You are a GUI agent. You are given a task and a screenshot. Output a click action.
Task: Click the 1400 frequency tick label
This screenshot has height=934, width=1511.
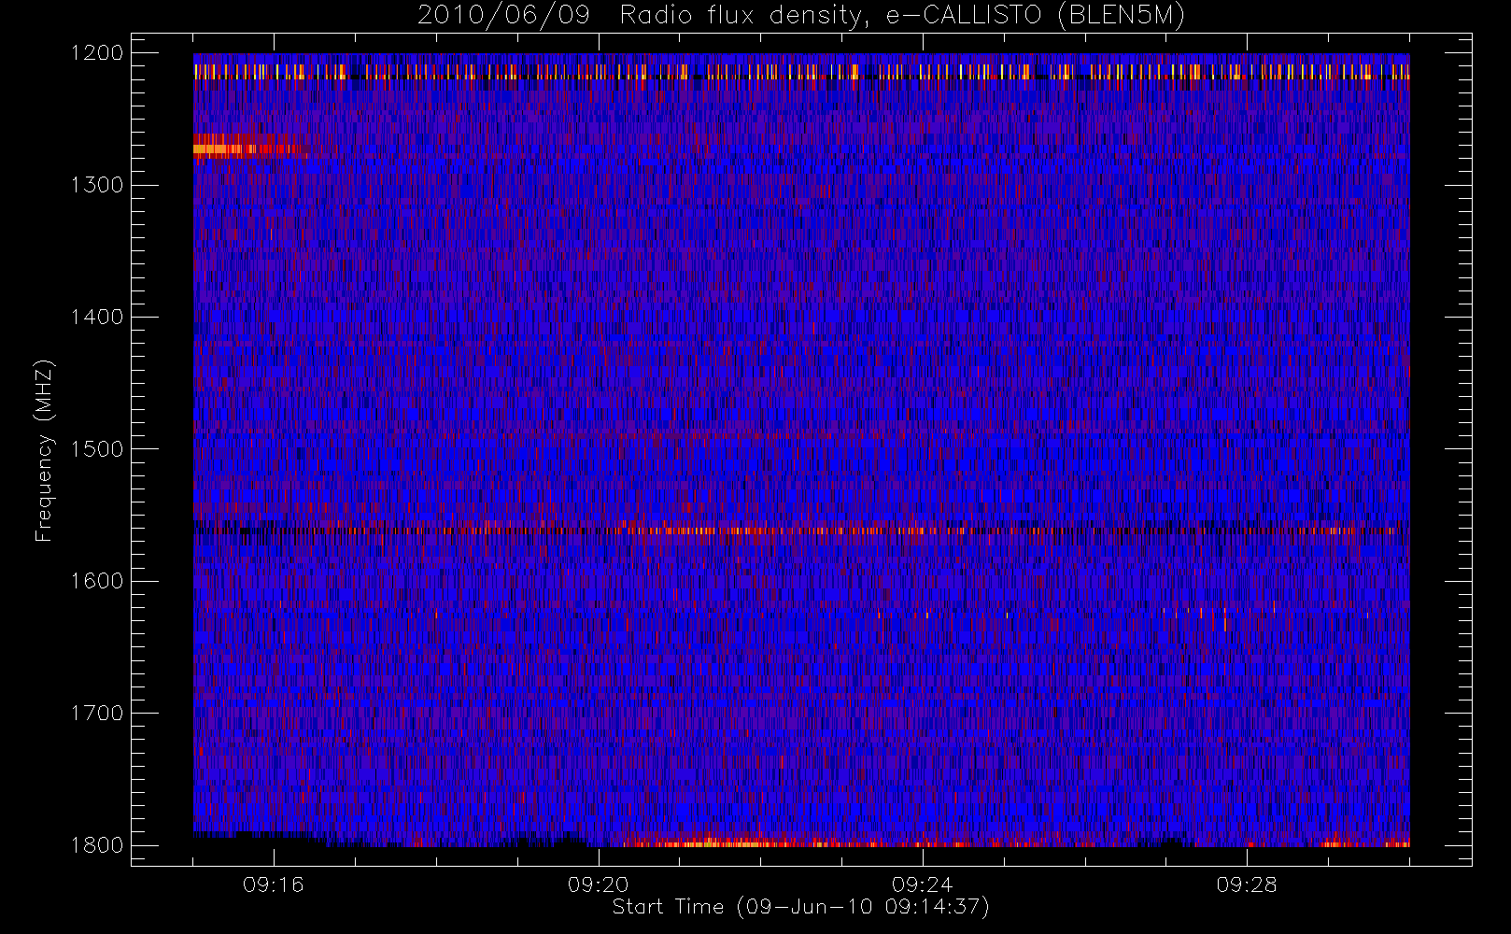[x=97, y=318]
